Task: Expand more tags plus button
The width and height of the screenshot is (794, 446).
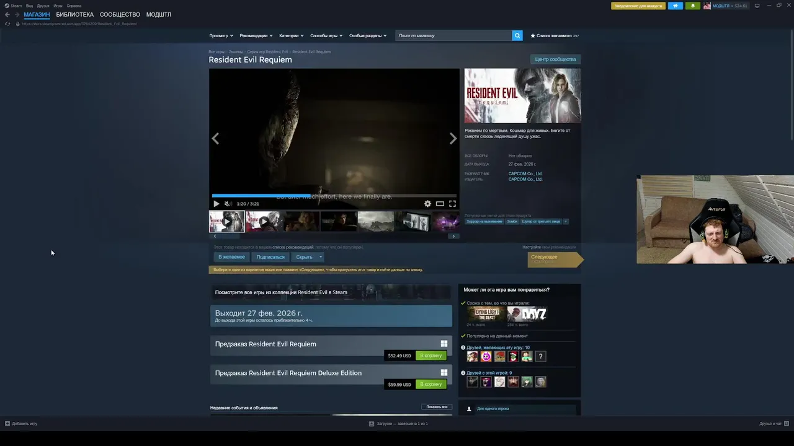Action: click(x=566, y=221)
